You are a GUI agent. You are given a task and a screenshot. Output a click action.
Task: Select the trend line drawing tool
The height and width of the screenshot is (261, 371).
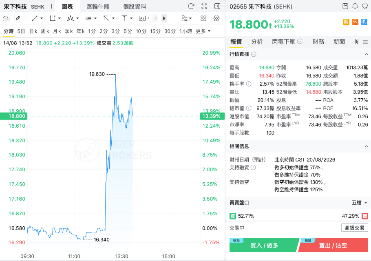pos(35,18)
